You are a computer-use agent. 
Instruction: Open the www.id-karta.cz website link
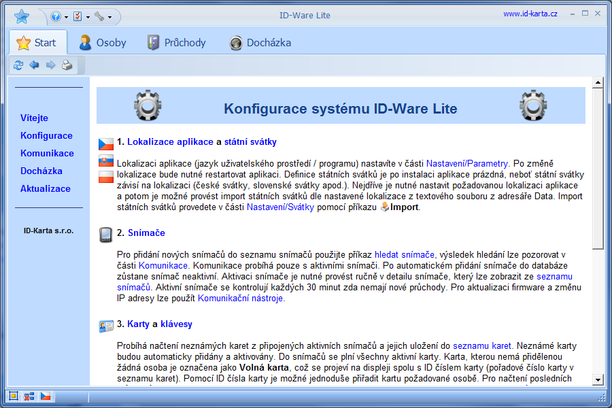click(x=530, y=14)
